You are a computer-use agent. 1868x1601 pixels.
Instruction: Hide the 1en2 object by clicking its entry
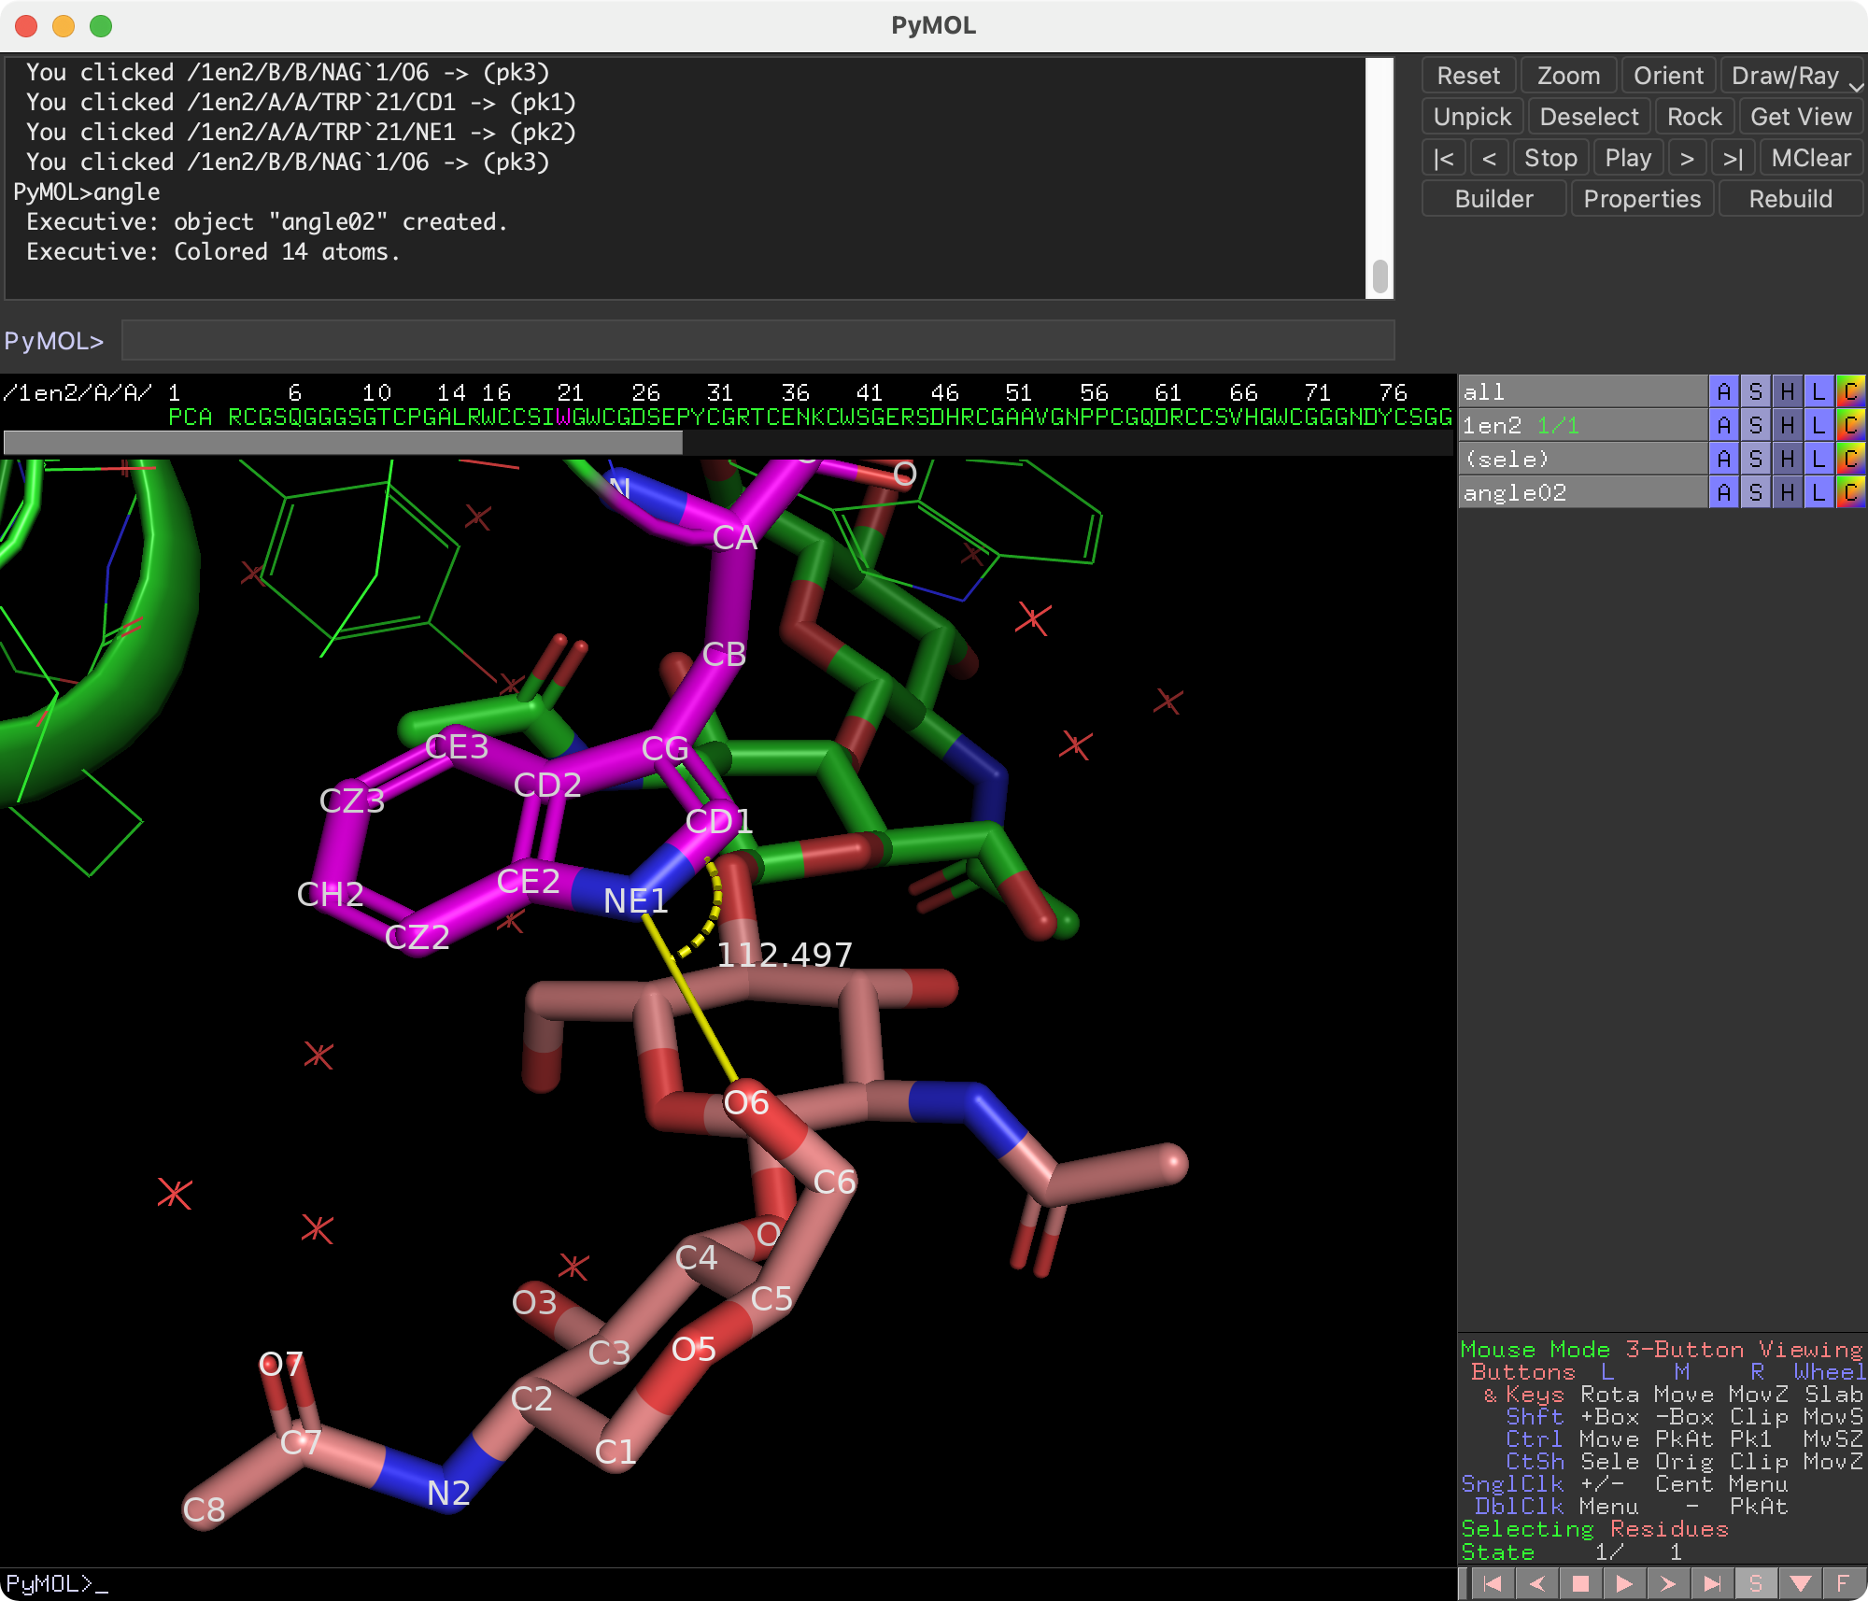coord(1494,425)
